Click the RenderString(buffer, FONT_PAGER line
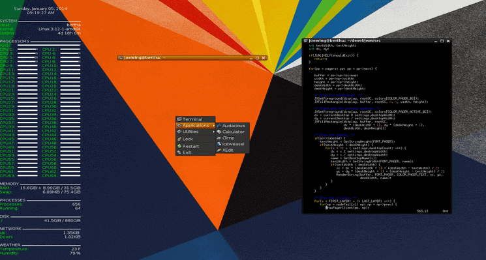486x260 pixels. pos(390,175)
